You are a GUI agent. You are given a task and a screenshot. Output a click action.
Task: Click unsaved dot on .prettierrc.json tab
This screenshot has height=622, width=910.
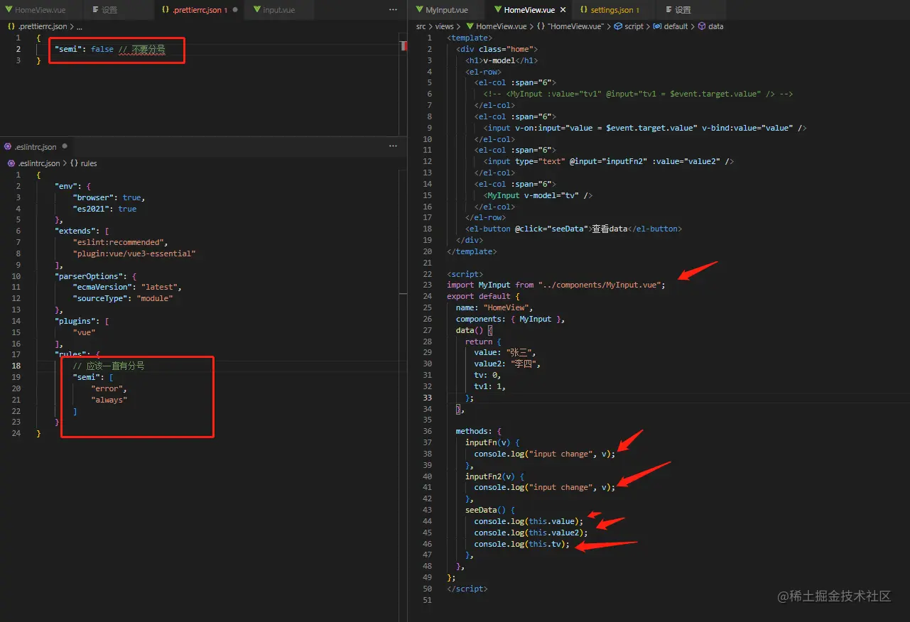(x=235, y=10)
